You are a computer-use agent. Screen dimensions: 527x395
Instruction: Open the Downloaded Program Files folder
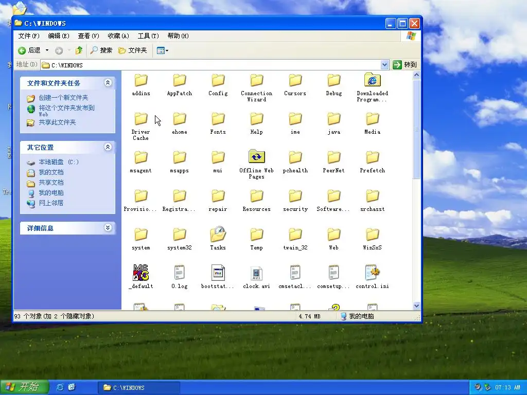click(373, 87)
